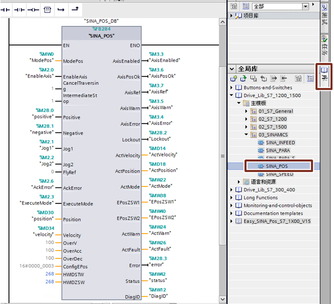Click the 16#0000_0003 ConfigEPos value
The height and width of the screenshot is (304, 334).
pyautogui.click(x=36, y=266)
